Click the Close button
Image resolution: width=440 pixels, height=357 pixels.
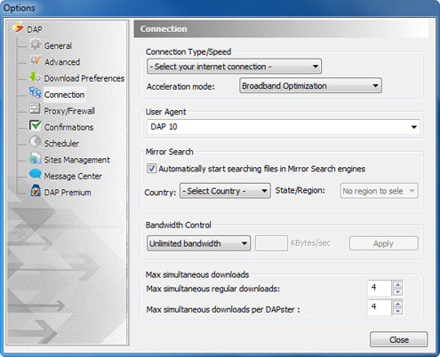(x=399, y=339)
